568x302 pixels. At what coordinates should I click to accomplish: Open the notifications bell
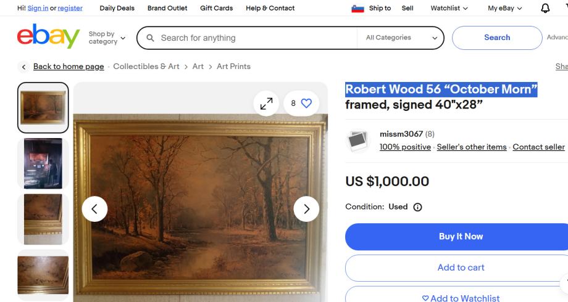[545, 8]
